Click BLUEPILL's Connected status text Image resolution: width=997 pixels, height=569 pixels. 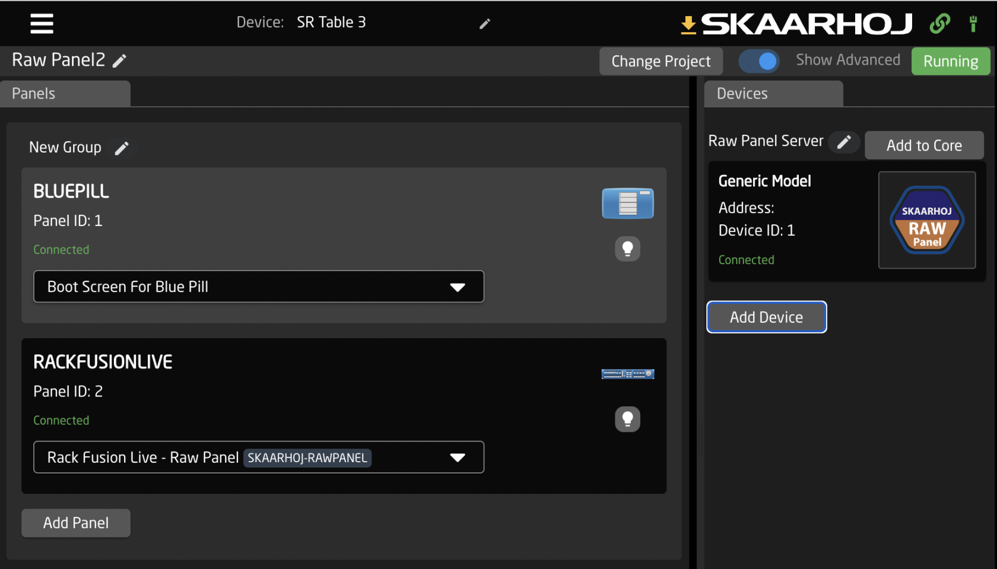tap(61, 250)
